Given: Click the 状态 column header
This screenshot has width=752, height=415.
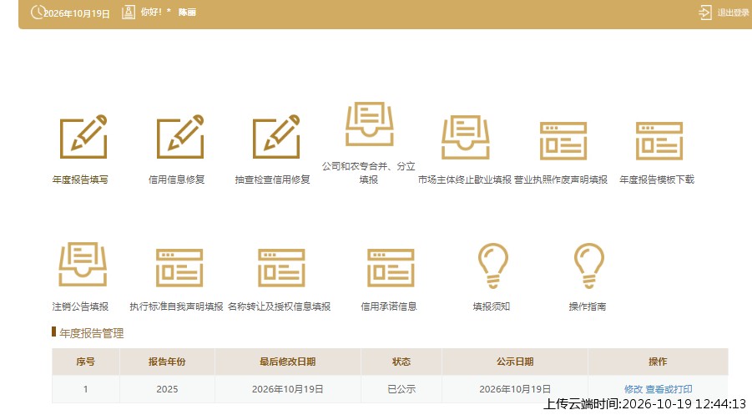Looking at the screenshot, I should pyautogui.click(x=401, y=362).
